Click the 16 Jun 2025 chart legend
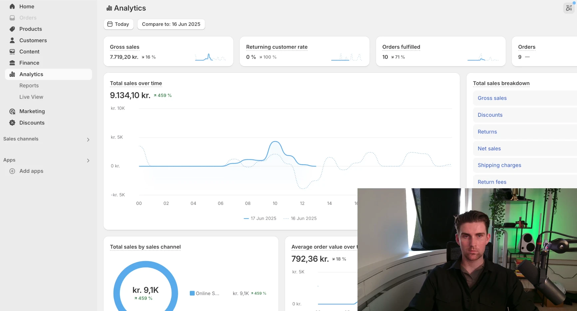The width and height of the screenshot is (577, 311). (x=300, y=219)
